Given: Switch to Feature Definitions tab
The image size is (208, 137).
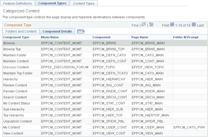Looking at the screenshot, I should tap(18, 3).
